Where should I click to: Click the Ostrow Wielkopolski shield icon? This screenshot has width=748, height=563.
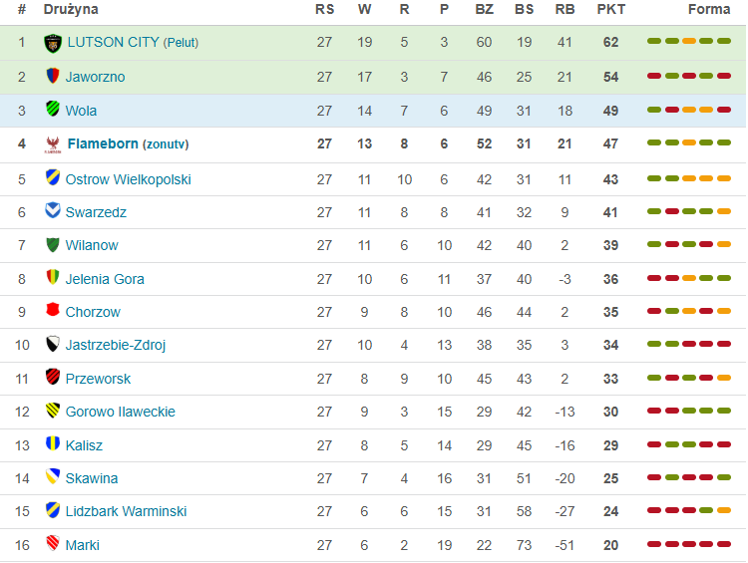pos(53,178)
